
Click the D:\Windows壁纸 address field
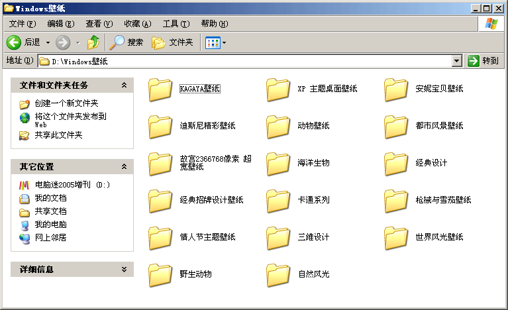click(245, 61)
